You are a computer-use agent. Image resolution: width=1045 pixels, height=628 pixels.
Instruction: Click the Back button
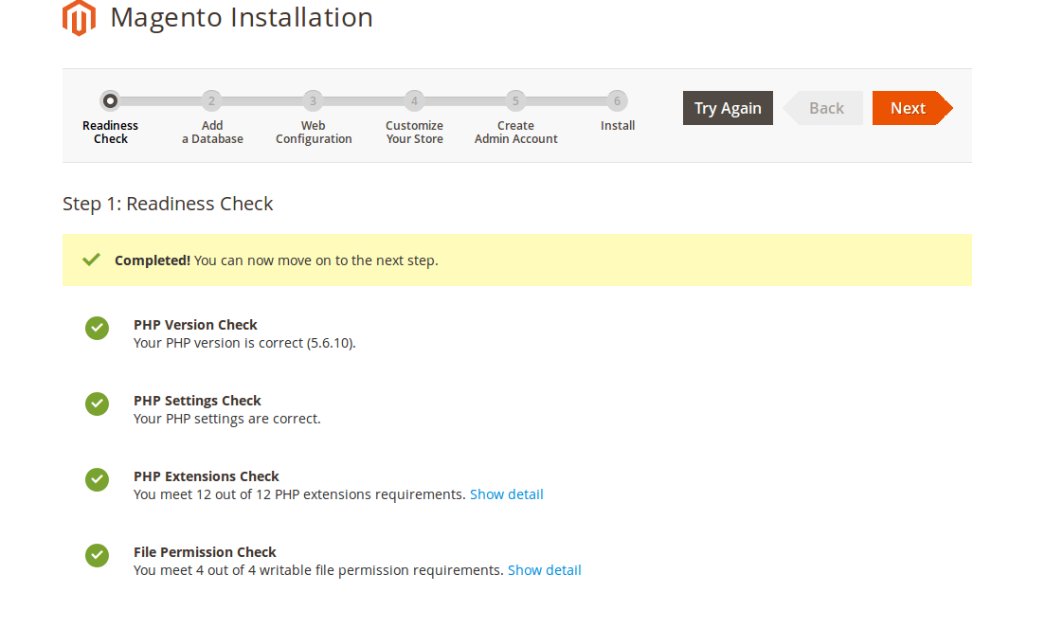[x=823, y=108]
